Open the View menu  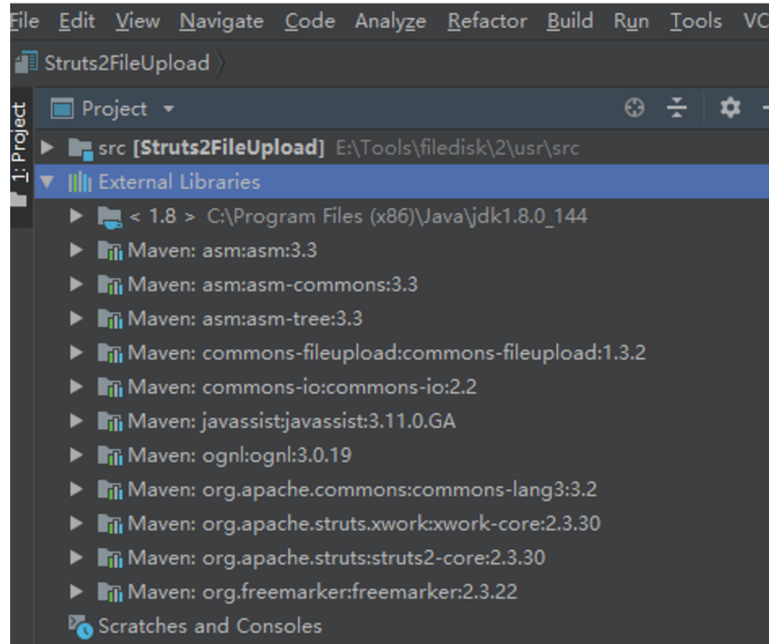137,21
